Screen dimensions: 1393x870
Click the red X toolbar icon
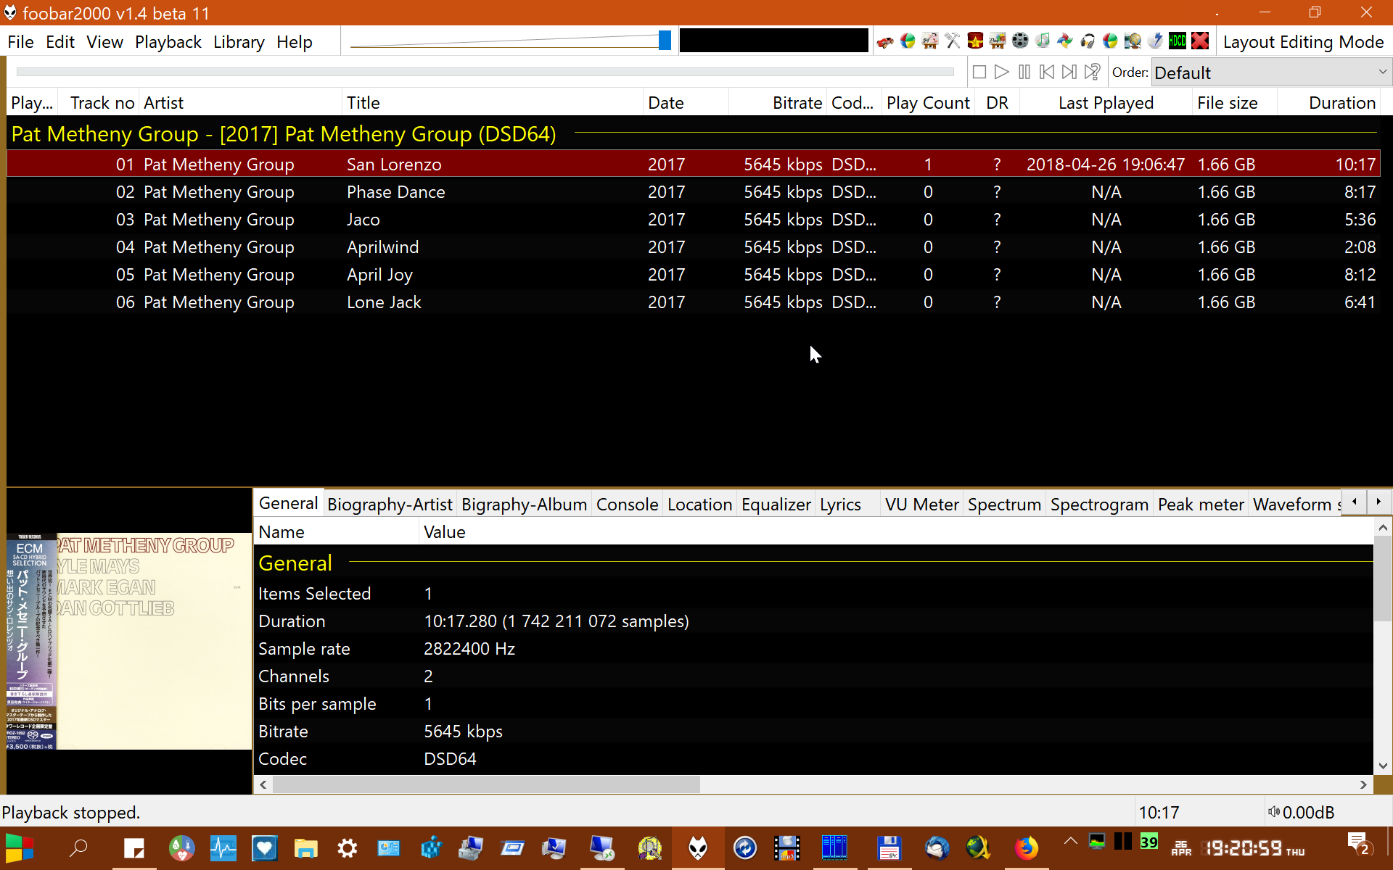coord(1200,41)
